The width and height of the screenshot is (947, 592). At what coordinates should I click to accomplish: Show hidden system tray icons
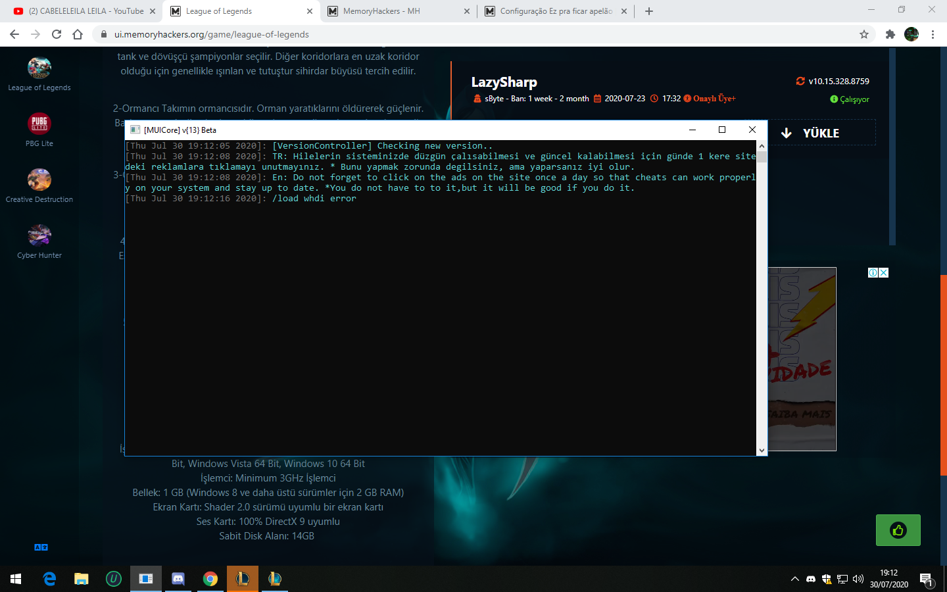794,579
